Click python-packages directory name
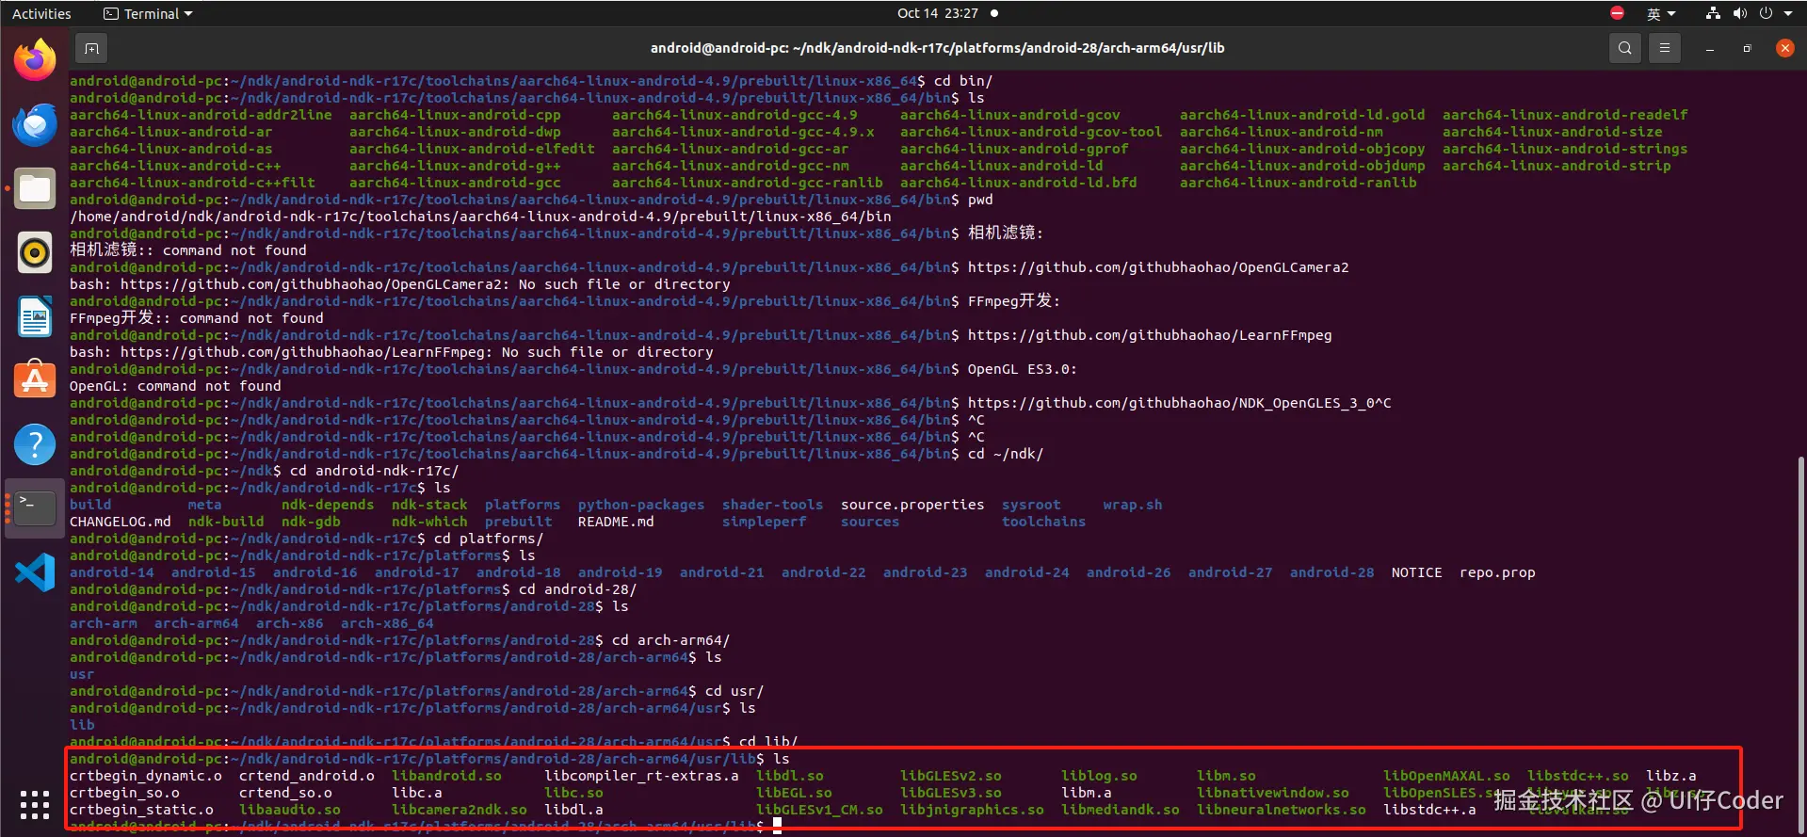The height and width of the screenshot is (837, 1807). point(641,505)
